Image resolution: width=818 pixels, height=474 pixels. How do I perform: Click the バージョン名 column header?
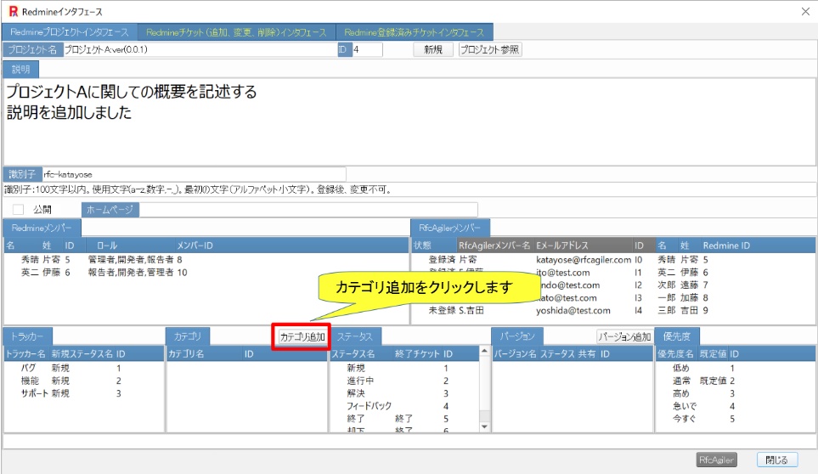[515, 353]
